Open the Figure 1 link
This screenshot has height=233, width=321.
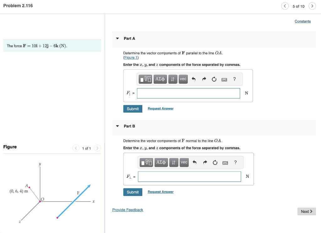[x=131, y=57]
